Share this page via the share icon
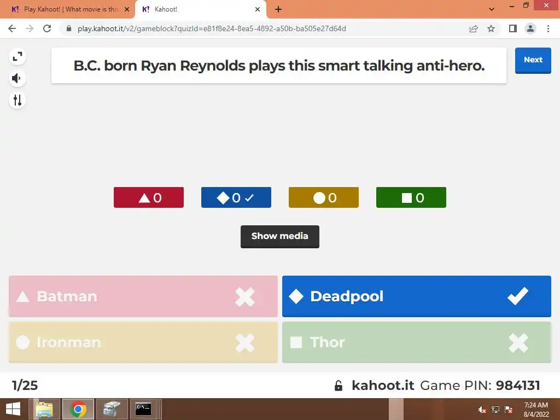Screen dimensions: 560x420 pos(474,28)
